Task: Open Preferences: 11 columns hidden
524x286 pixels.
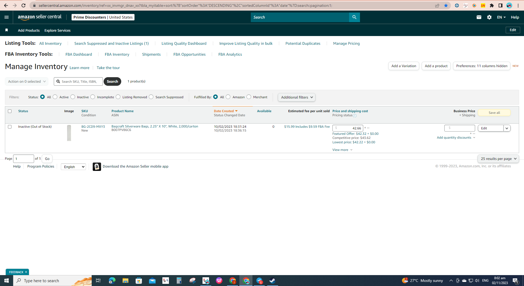Action: point(482,66)
